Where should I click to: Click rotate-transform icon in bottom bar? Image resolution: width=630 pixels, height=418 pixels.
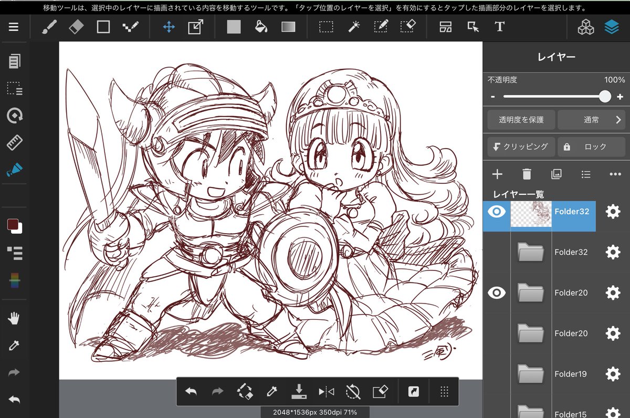tap(245, 391)
